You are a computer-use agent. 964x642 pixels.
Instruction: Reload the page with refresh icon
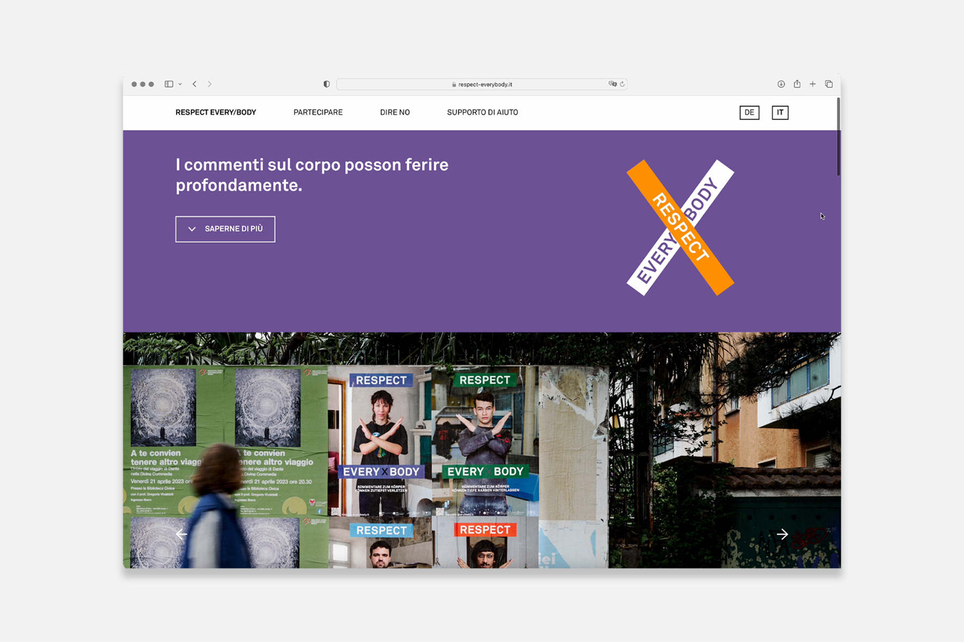point(622,84)
